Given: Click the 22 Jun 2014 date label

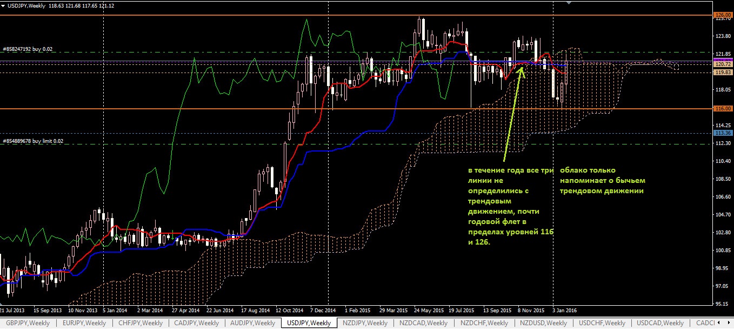Looking at the screenshot, I should (x=221, y=311).
